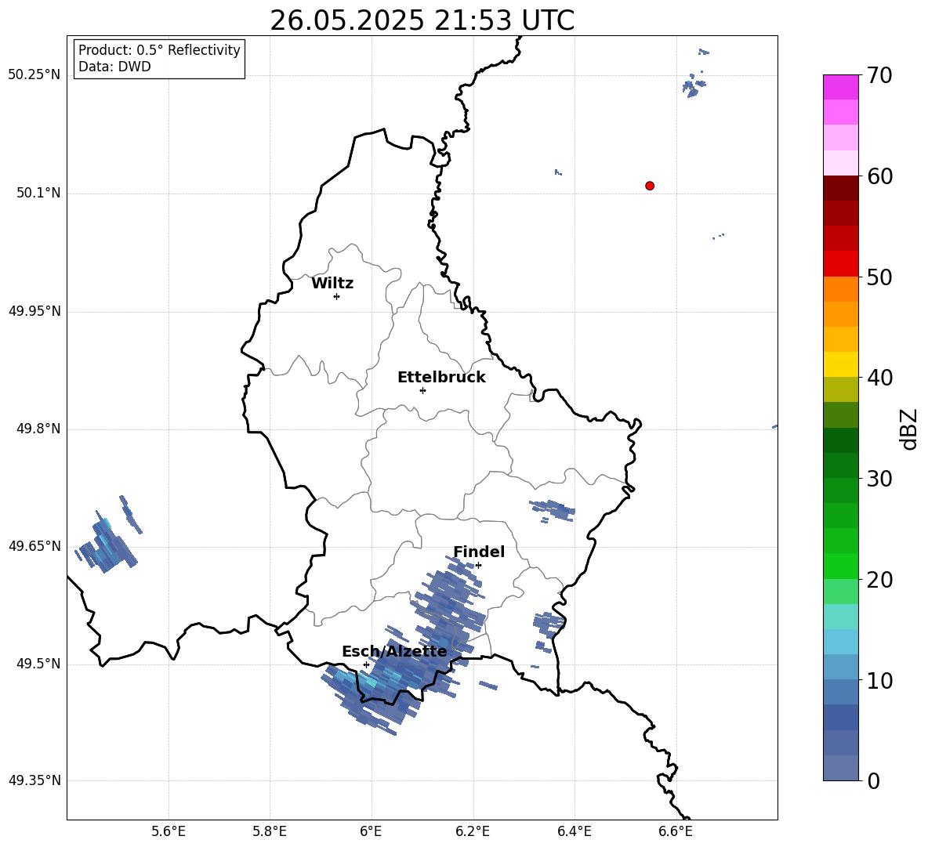Click the 5.8°E longitude label
The width and height of the screenshot is (928, 847).
(270, 831)
